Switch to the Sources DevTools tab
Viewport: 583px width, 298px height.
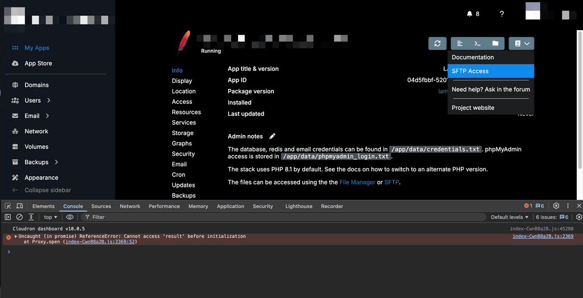click(x=101, y=206)
